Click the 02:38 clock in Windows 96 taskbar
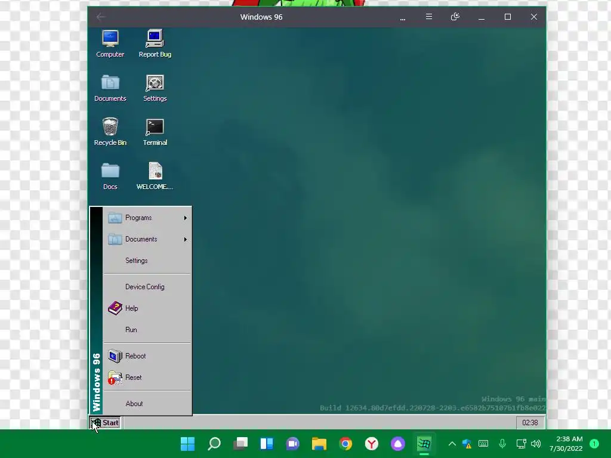The height and width of the screenshot is (458, 611). click(x=530, y=423)
